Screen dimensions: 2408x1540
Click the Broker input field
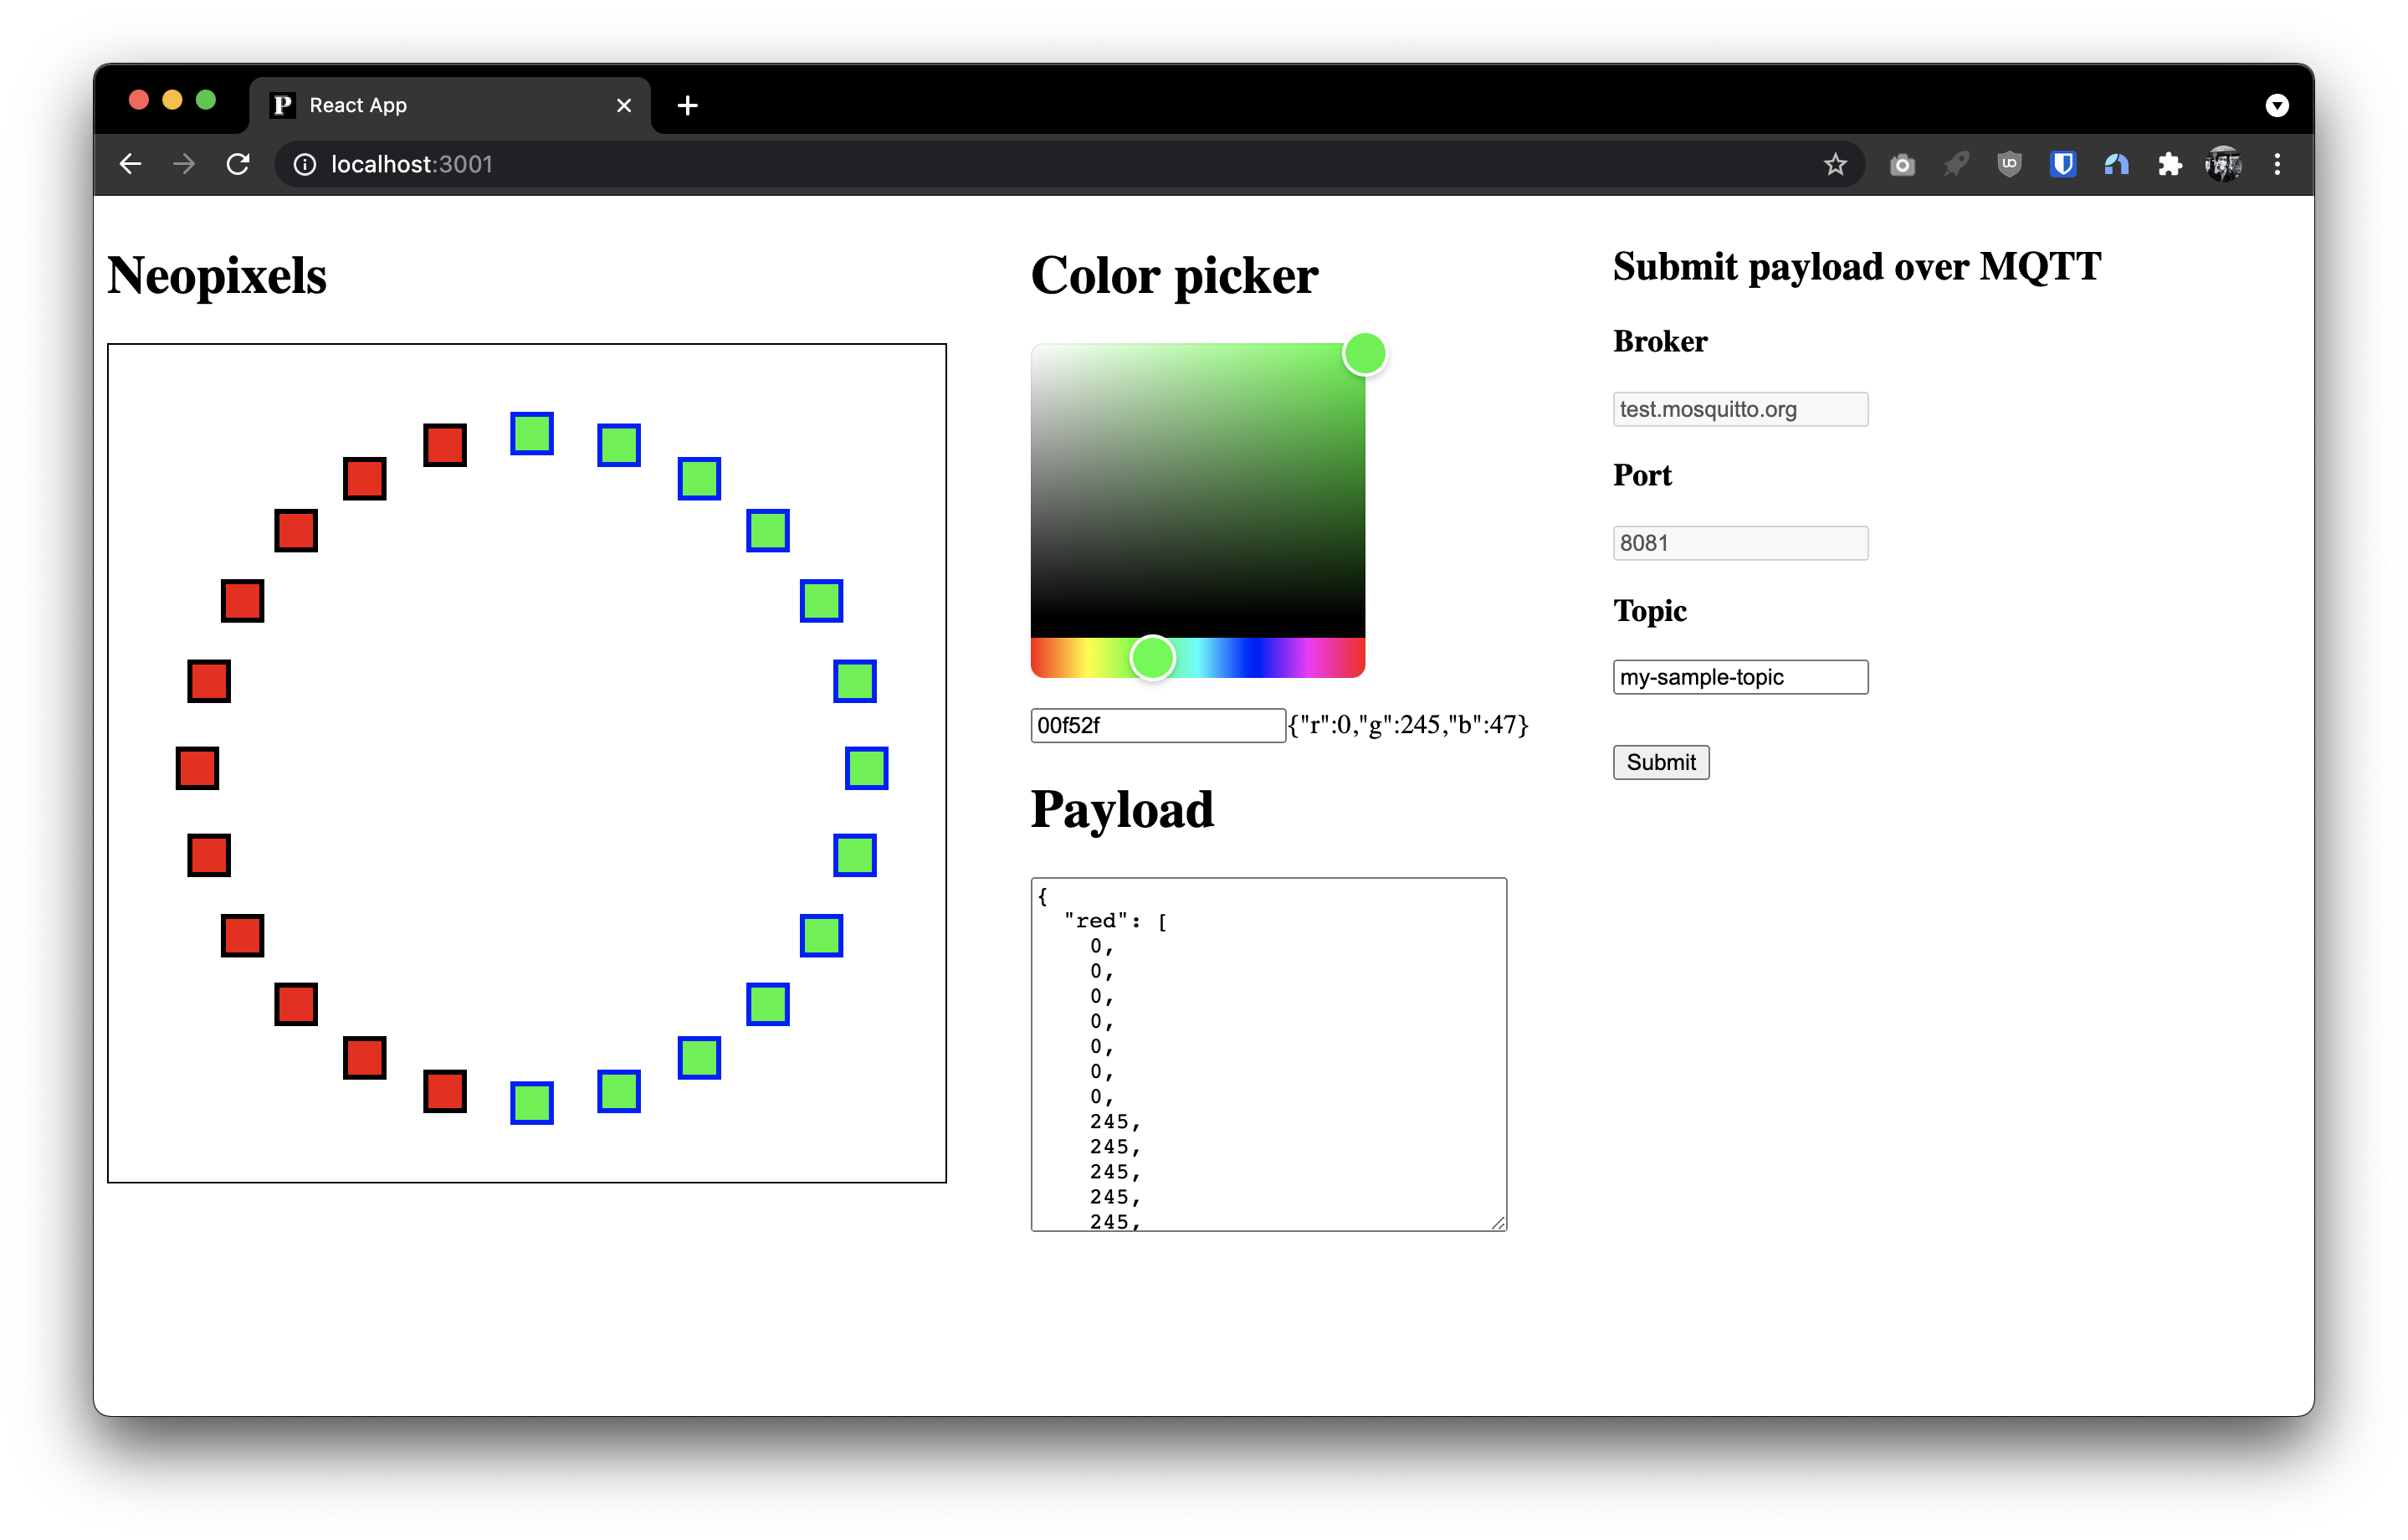click(x=1740, y=409)
